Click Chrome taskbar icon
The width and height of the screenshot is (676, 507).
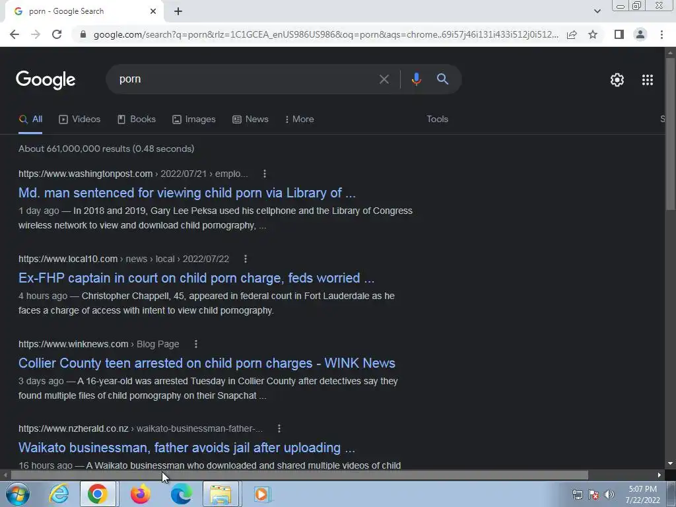click(x=98, y=494)
